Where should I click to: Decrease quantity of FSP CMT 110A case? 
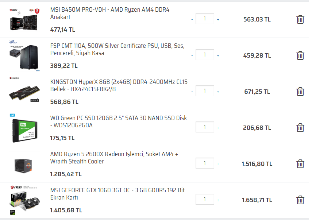tap(192, 56)
